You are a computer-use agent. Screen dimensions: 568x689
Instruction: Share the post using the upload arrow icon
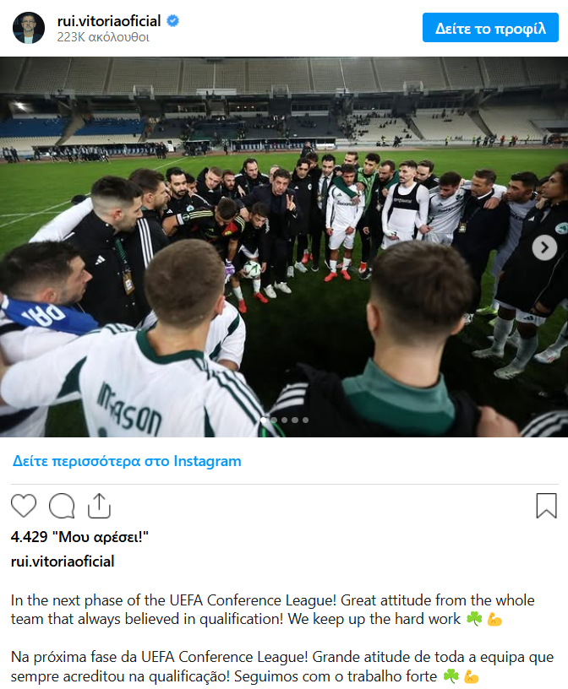[99, 506]
